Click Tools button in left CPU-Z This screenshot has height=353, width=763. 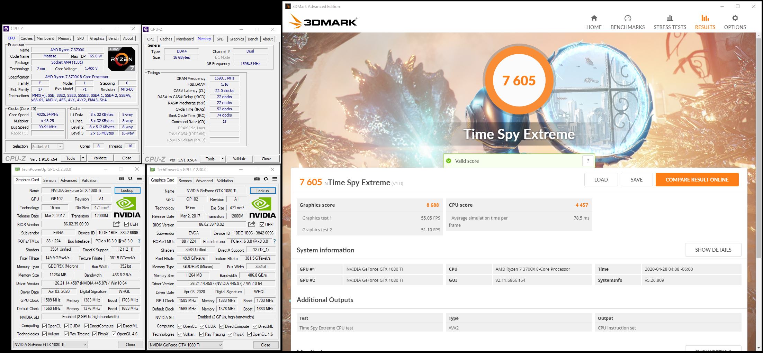71,158
